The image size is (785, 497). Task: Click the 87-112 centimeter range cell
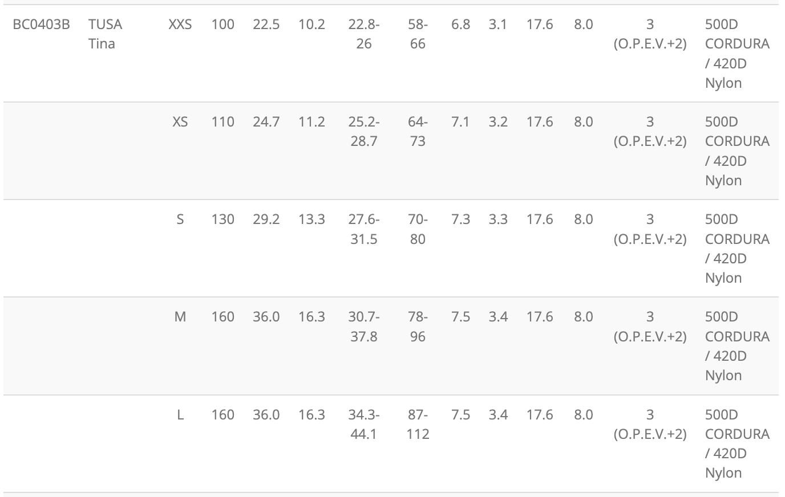418,424
